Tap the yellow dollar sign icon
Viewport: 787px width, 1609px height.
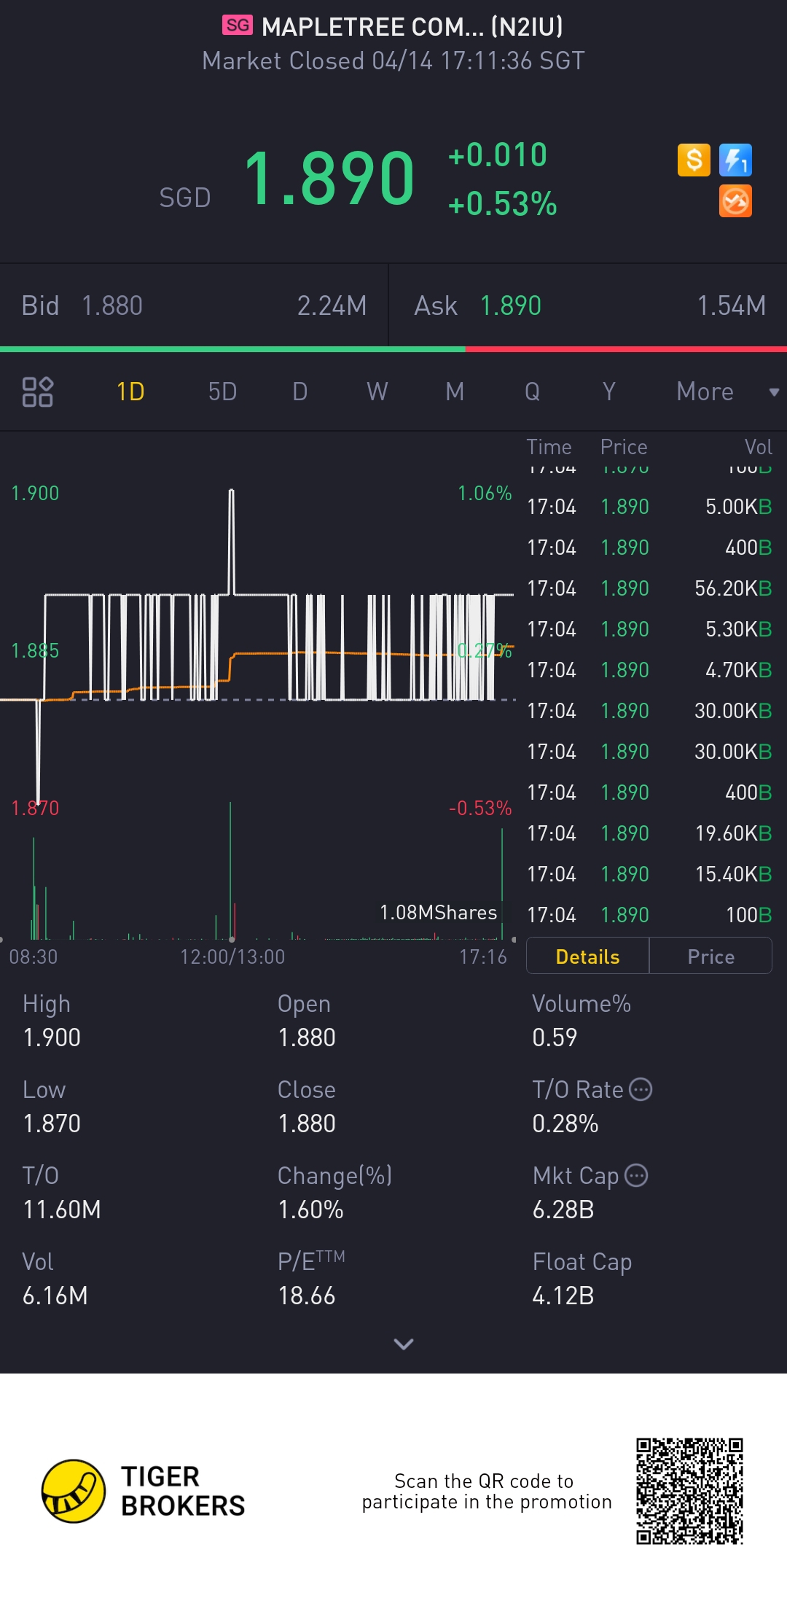click(x=694, y=160)
